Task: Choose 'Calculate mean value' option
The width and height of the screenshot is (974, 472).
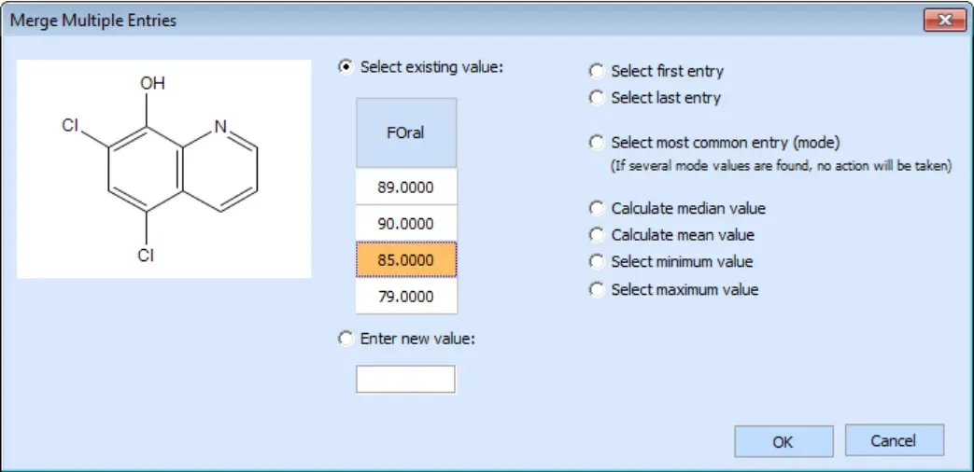Action: click(597, 235)
